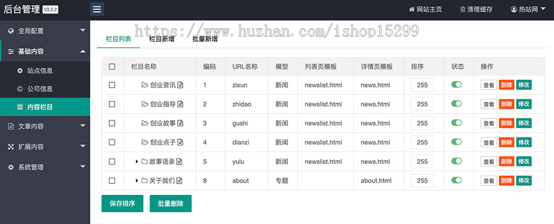The height and width of the screenshot is (224, 554).
Task: Expand 扩展内容 sidebar menu
Action: pos(45,147)
